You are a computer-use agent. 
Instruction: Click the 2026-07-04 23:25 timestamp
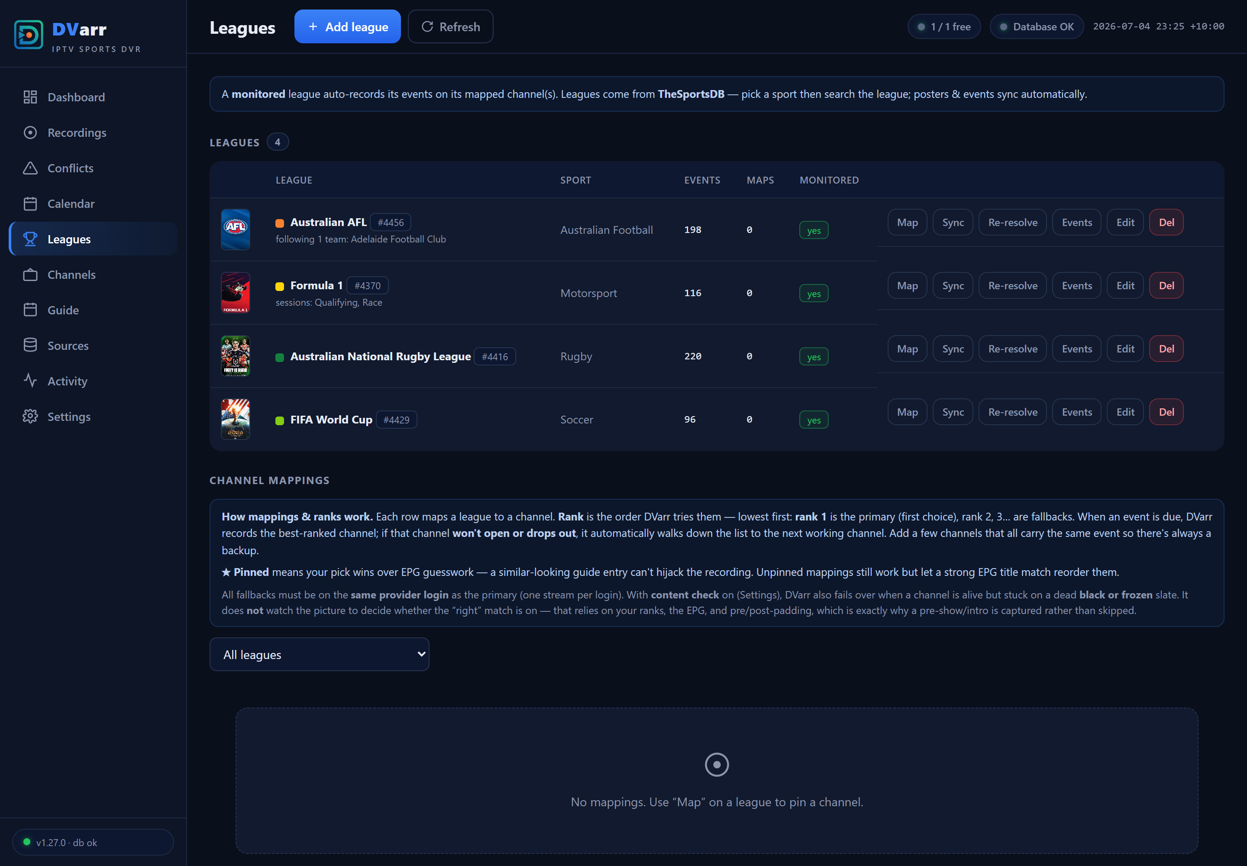pos(1158,26)
